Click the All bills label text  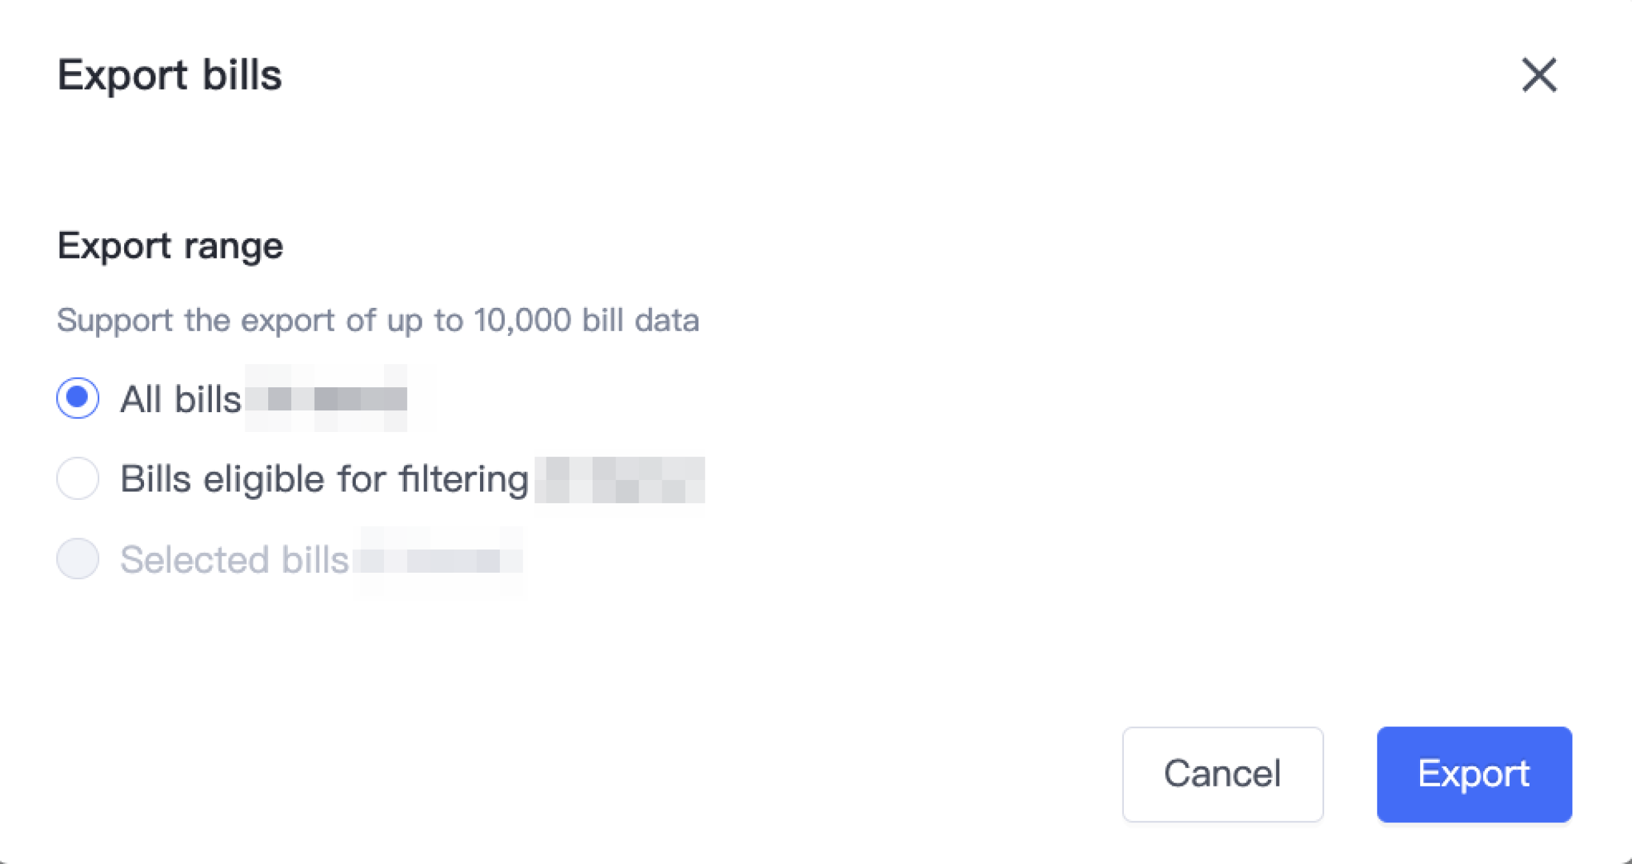pyautogui.click(x=181, y=399)
